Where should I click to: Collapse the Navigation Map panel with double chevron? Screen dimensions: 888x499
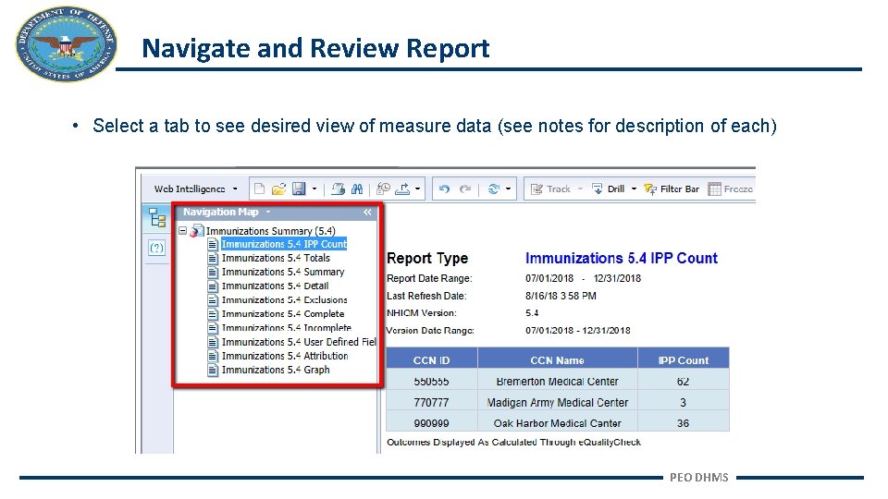tap(367, 213)
